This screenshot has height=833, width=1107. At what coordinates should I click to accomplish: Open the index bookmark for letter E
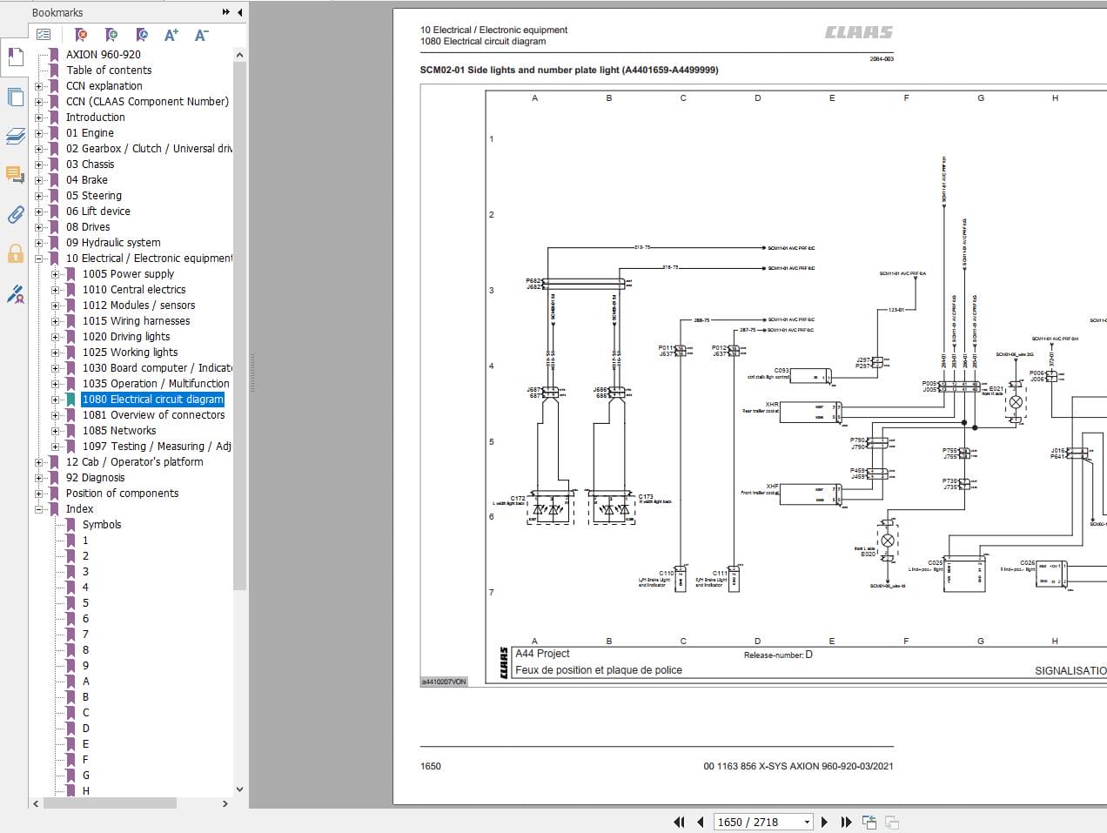coord(85,744)
